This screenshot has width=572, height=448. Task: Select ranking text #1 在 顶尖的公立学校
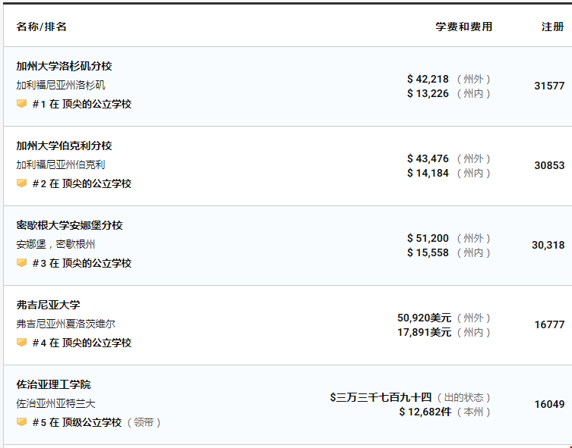click(82, 104)
